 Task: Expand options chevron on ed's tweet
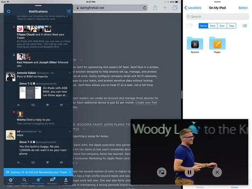click(69, 132)
